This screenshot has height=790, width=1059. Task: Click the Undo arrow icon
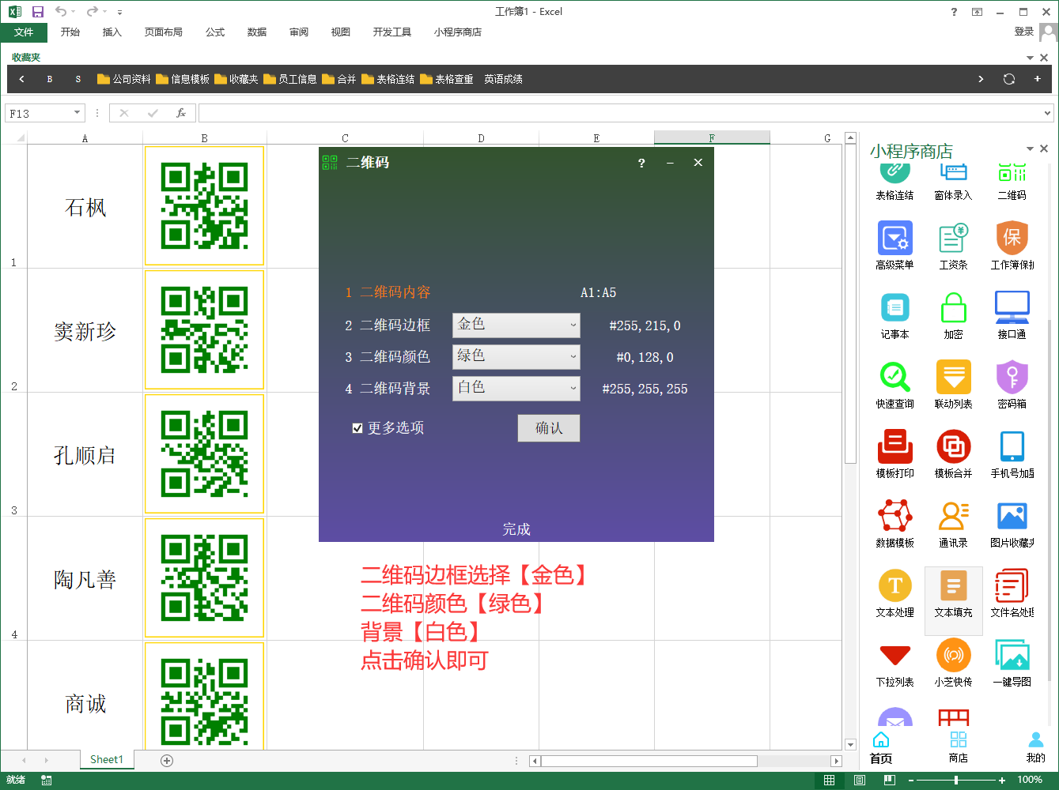pyautogui.click(x=60, y=11)
